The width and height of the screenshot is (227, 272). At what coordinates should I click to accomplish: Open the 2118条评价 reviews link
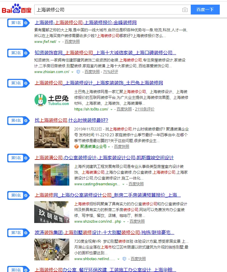tap(145, 109)
